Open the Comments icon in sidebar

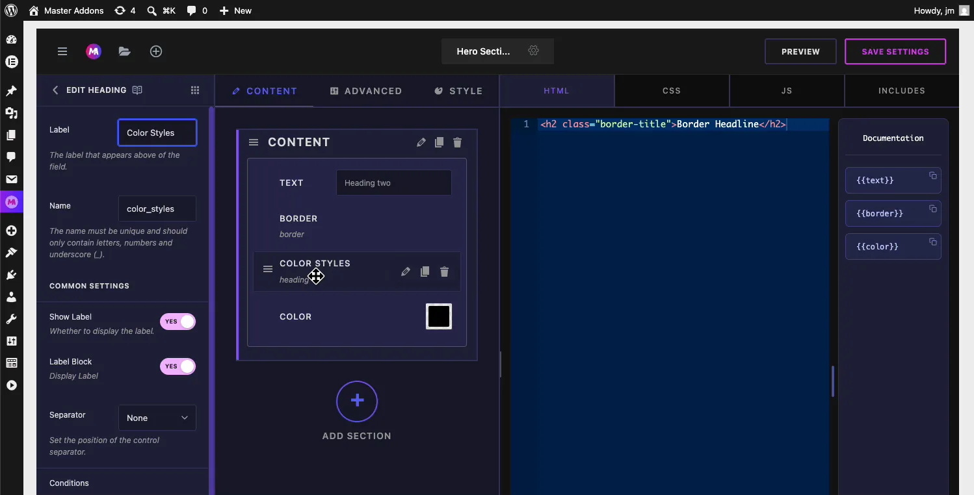coord(11,157)
